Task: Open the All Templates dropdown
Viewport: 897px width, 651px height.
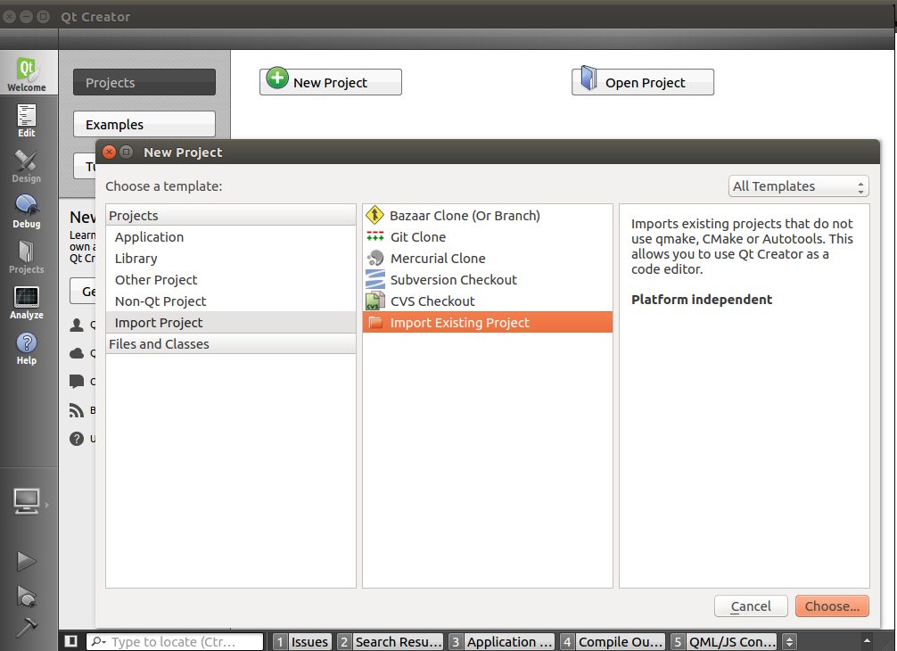Action: click(798, 186)
